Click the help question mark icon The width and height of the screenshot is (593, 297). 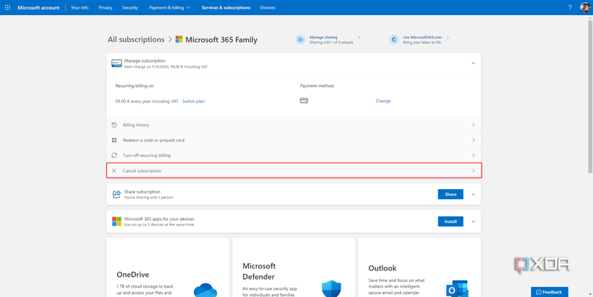[570, 7]
